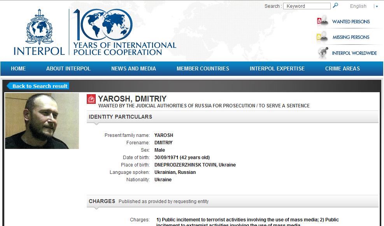384x226 pixels.
Task: Click the INTERPOL emblem logo
Action: tap(39, 32)
